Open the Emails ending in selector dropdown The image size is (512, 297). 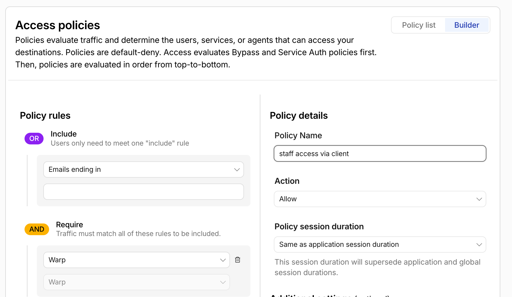point(143,170)
